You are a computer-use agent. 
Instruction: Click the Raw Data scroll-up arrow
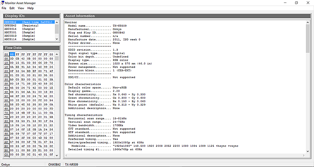click(x=57, y=54)
